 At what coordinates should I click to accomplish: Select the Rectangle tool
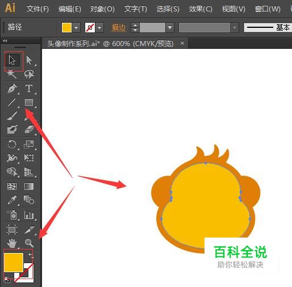click(29, 102)
